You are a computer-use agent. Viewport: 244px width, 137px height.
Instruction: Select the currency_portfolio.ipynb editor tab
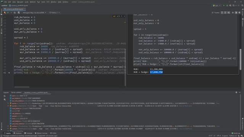click(x=14, y=9)
